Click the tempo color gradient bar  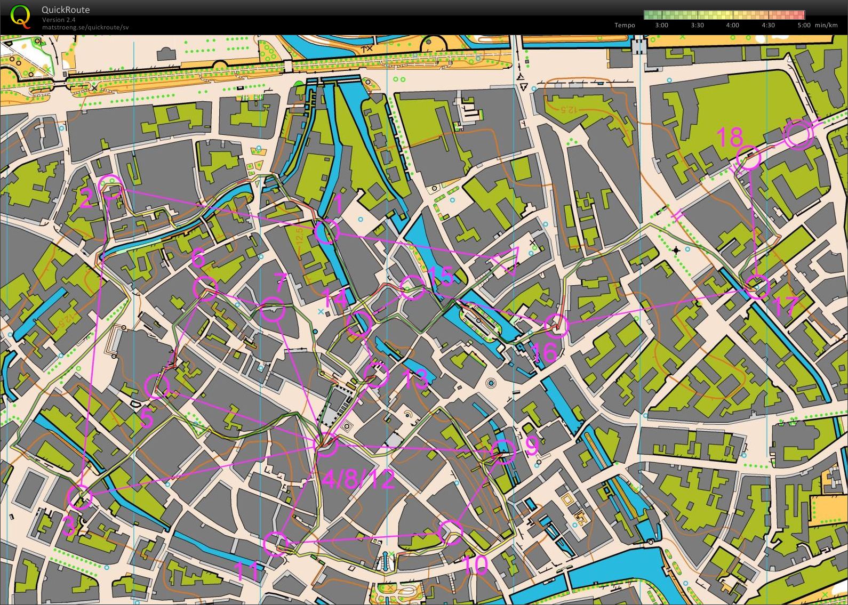pyautogui.click(x=724, y=15)
